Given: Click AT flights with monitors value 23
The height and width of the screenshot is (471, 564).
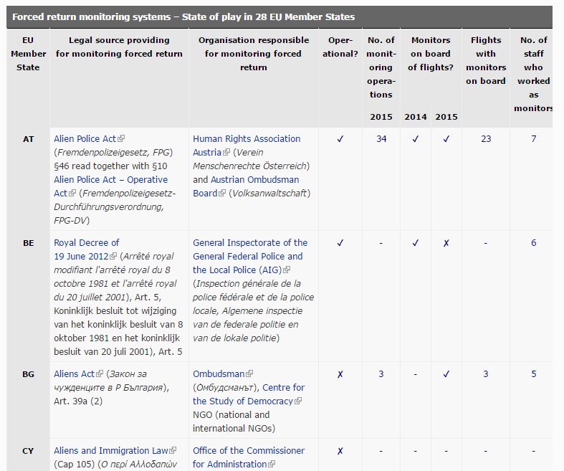Looking at the screenshot, I should [x=486, y=139].
